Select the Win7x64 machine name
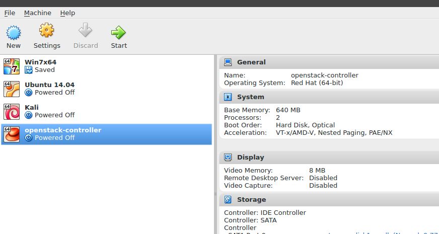 [40, 62]
